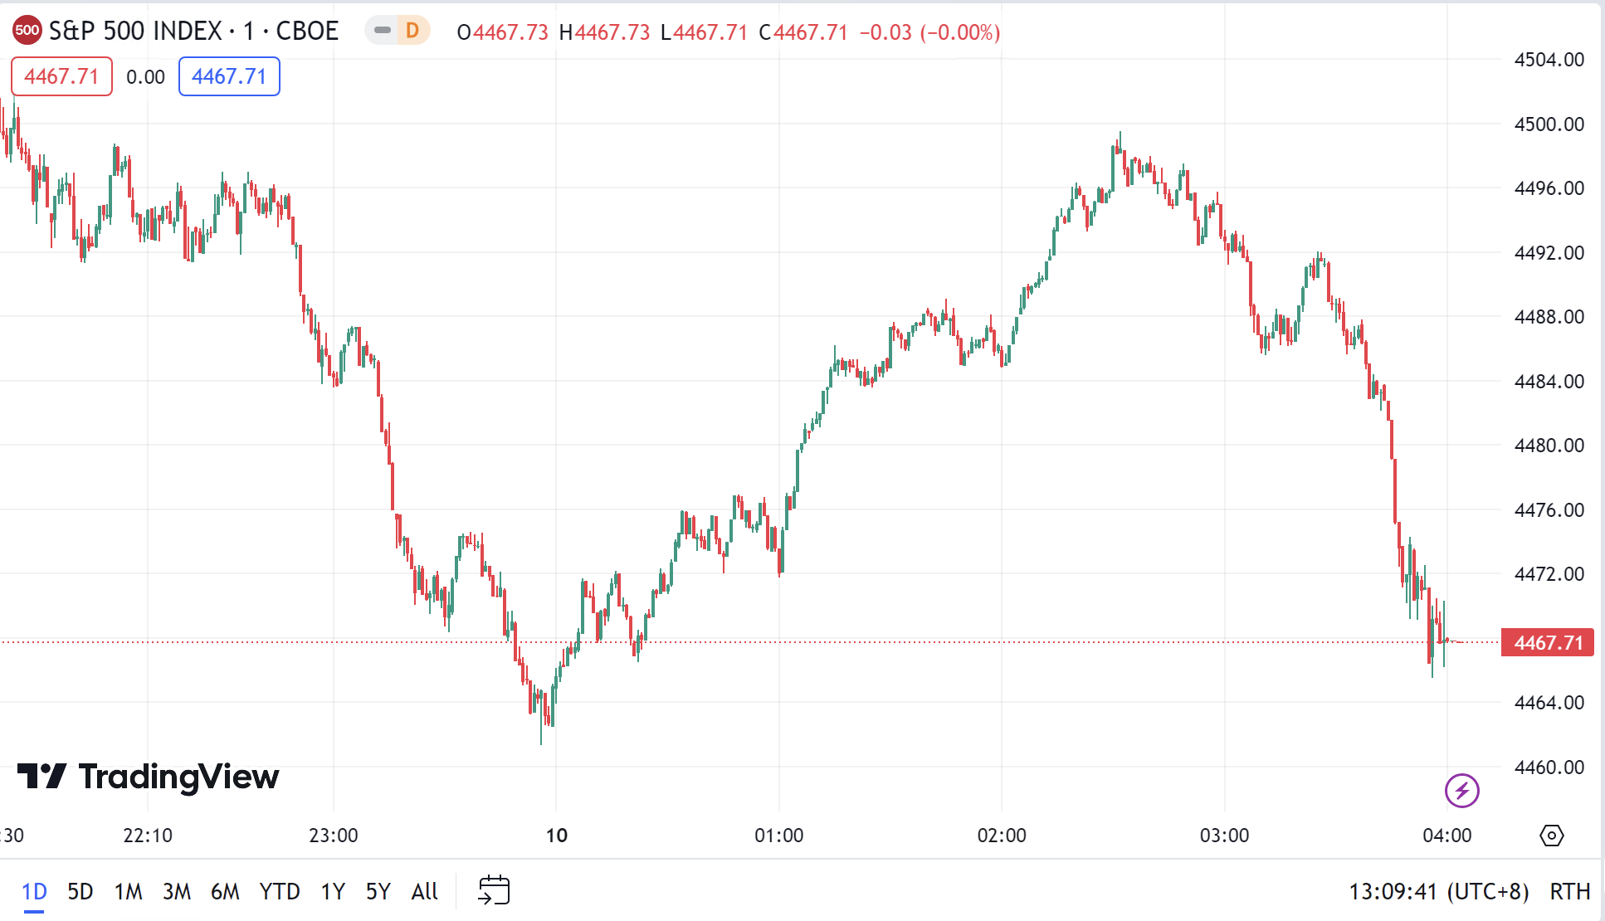This screenshot has width=1605, height=921.
Task: Open the go-to-date calendar icon
Action: click(494, 890)
